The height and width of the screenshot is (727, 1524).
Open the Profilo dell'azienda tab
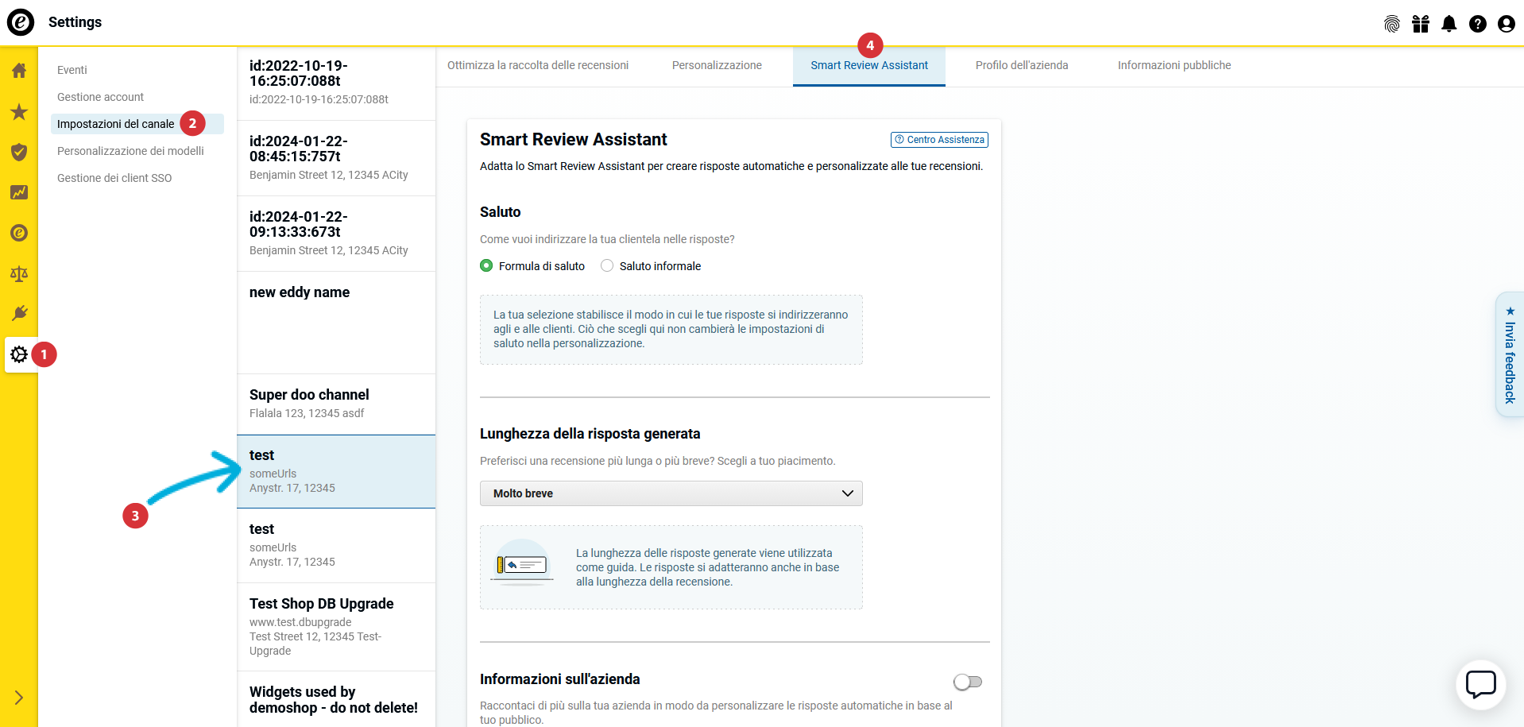coord(1021,65)
